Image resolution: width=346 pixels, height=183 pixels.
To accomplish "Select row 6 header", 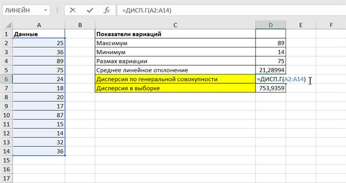I will pyautogui.click(x=6, y=79).
